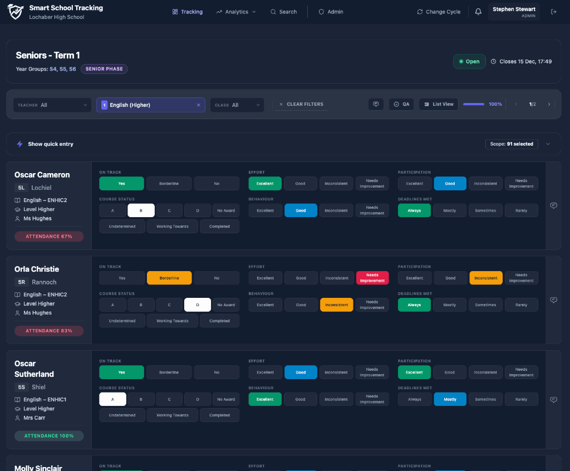Click Orla Christie Attendance 83% badge
Screen dimensions: 570x471
pyautogui.click(x=49, y=331)
